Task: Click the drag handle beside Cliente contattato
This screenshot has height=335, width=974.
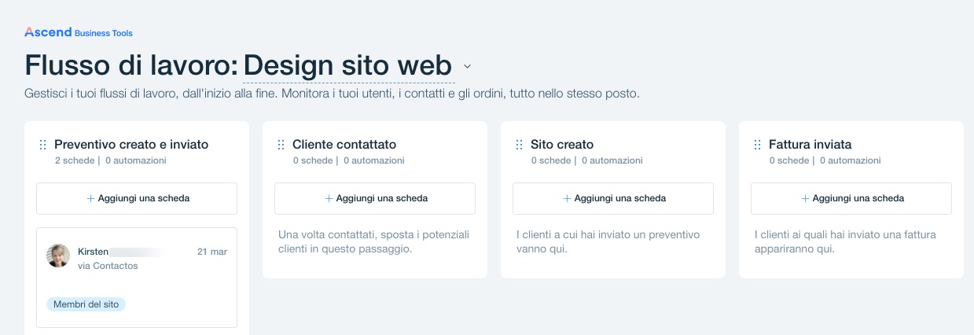Action: (x=281, y=145)
